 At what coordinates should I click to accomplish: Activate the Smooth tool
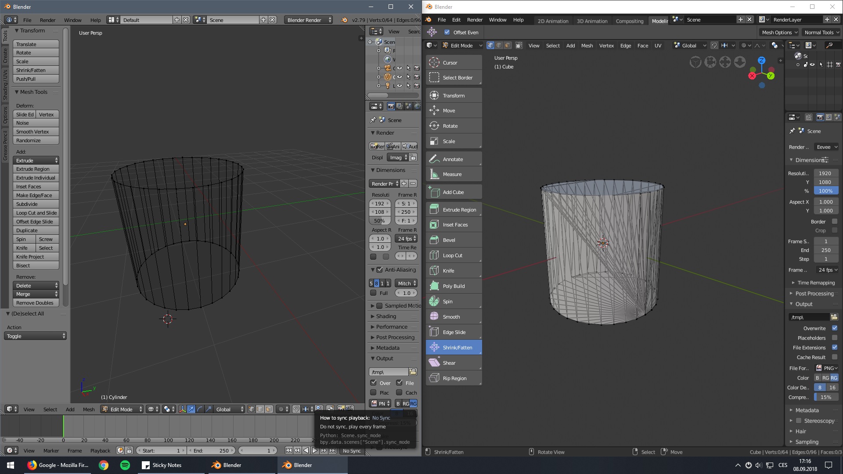(454, 317)
